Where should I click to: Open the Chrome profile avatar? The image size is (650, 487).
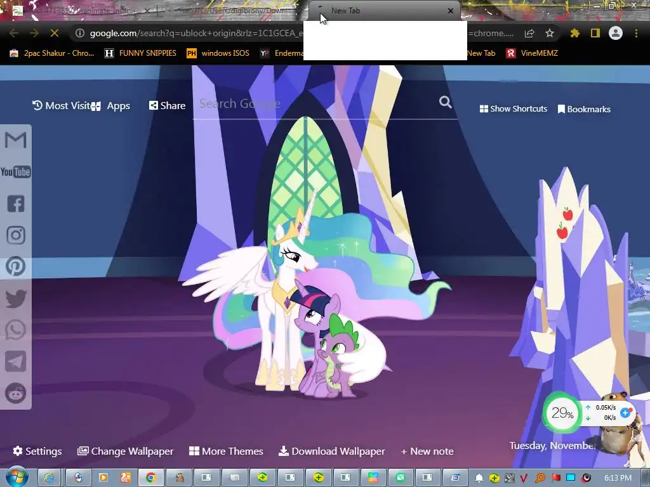point(616,33)
